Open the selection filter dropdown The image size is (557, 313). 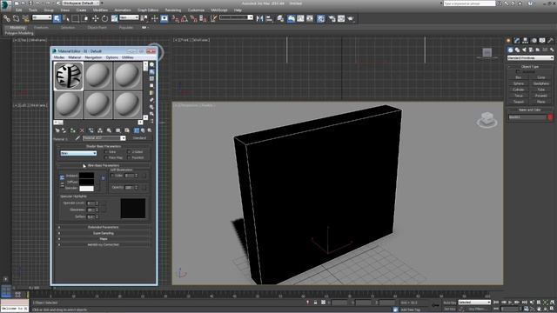tap(42, 17)
